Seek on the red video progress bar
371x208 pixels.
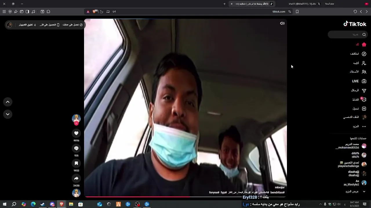click(x=185, y=197)
